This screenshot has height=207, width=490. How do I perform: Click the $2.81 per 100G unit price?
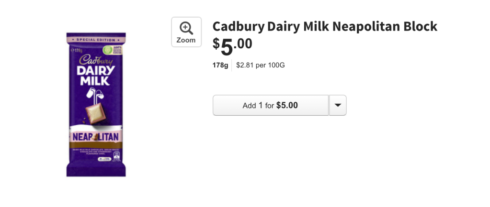click(260, 65)
